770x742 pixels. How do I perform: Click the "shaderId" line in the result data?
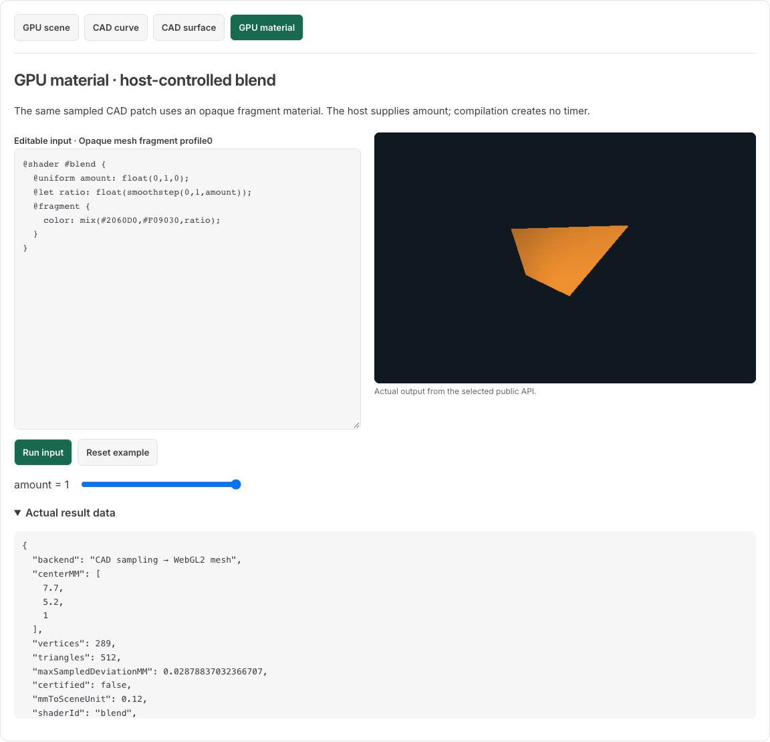(84, 713)
